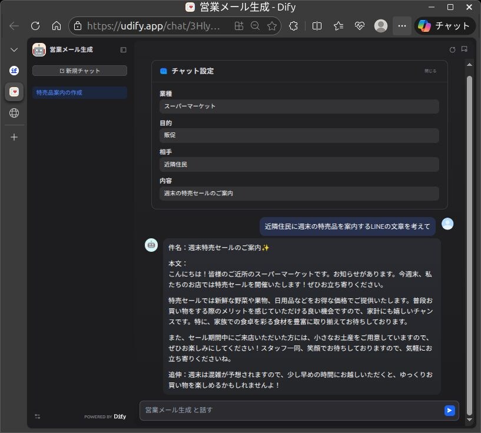
Task: Click the 相手 field 近隣住民
Action: (299, 165)
